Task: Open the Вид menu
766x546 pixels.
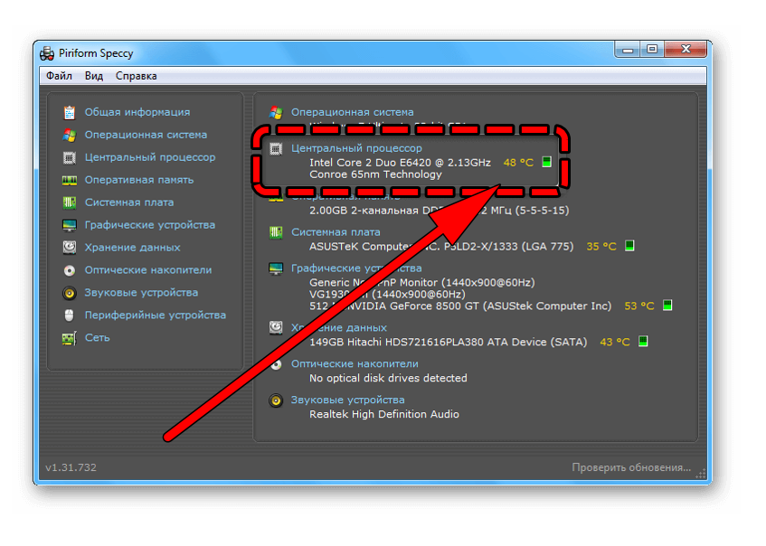Action: 94,77
